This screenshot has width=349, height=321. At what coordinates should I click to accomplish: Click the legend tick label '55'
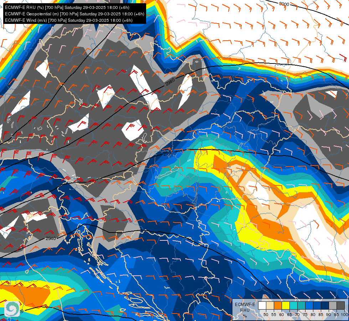coord(274,315)
